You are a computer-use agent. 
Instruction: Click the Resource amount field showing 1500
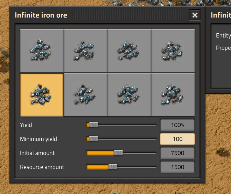[177, 167]
